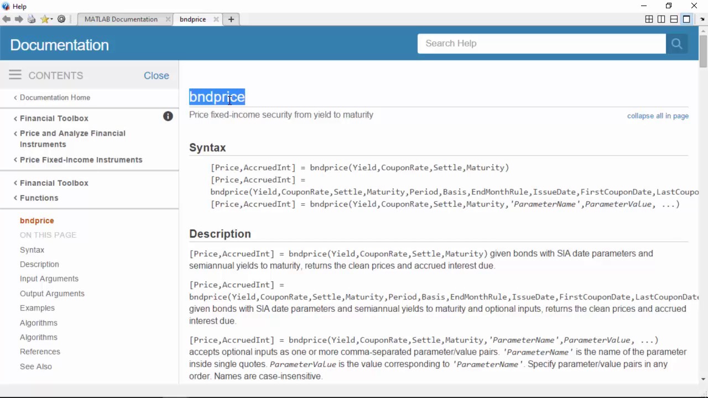
Task: Click the scrollbar down arrow
Action: [703, 379]
